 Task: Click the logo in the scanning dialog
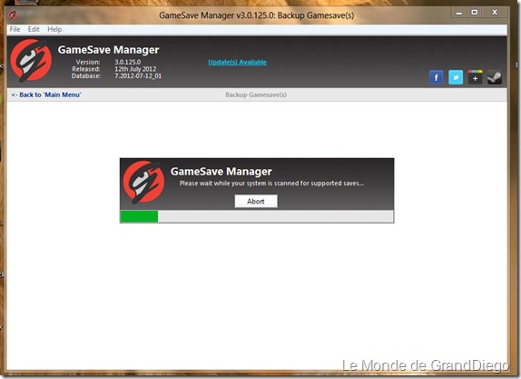[143, 183]
